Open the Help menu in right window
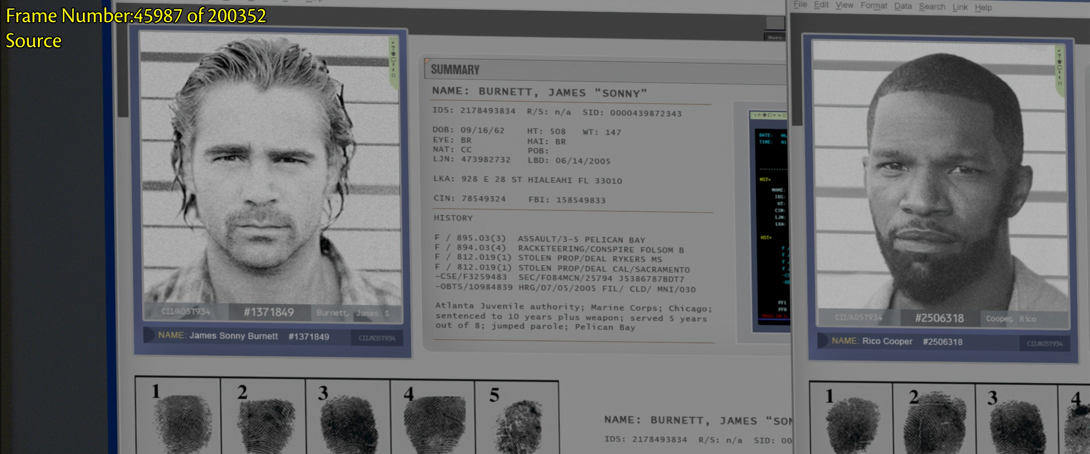Image resolution: width=1090 pixels, height=454 pixels. [983, 8]
